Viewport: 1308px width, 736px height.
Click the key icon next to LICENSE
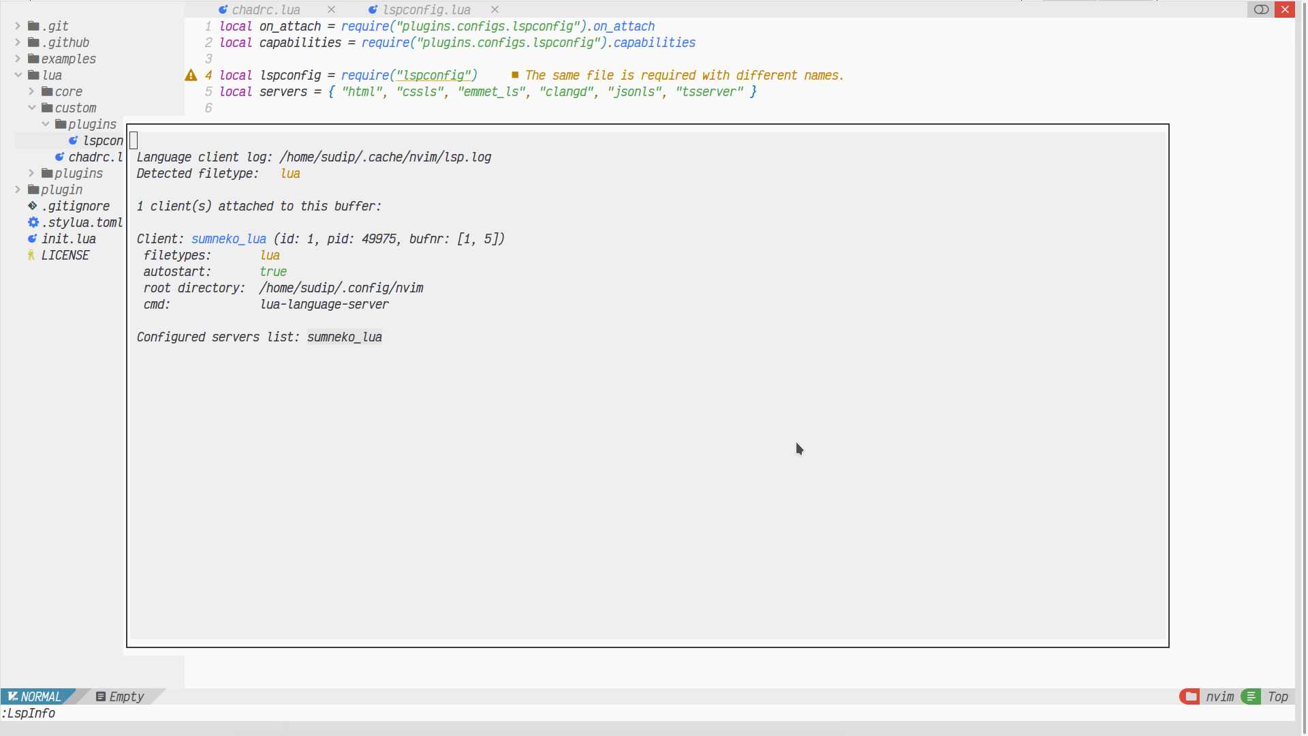click(31, 255)
